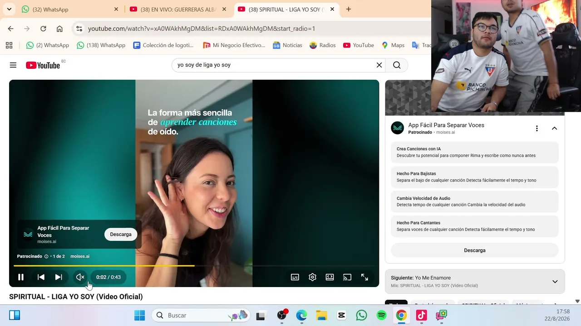Viewport: 581px width, 326px height.
Task: Expand the Siguiente playlist panel
Action: coord(555,282)
